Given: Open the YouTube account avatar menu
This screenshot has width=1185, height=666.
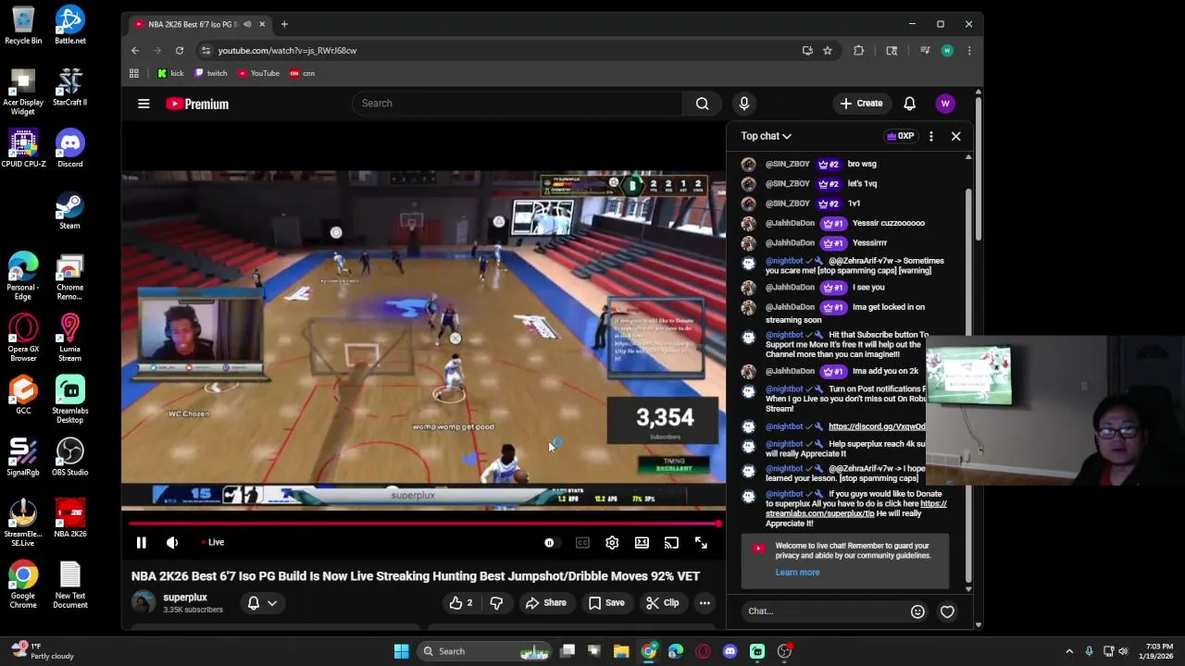Looking at the screenshot, I should coord(945,104).
